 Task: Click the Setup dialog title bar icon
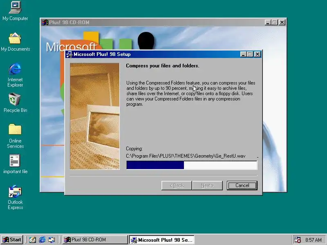point(69,54)
